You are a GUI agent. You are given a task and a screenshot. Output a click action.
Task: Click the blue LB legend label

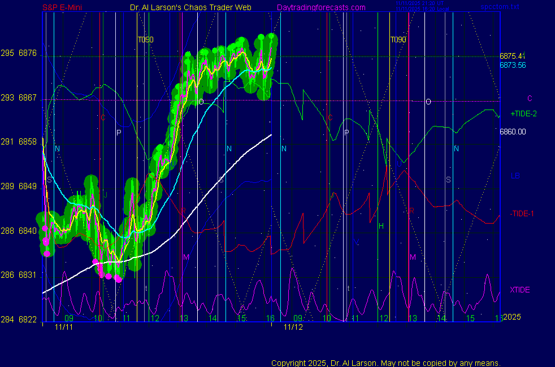point(515,176)
